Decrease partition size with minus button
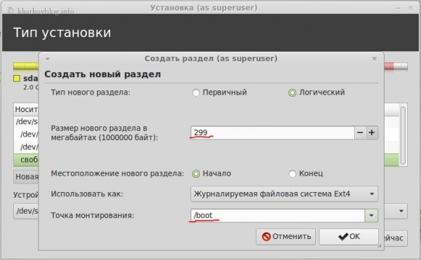Screen dimensions: 421x260 tap(361, 132)
